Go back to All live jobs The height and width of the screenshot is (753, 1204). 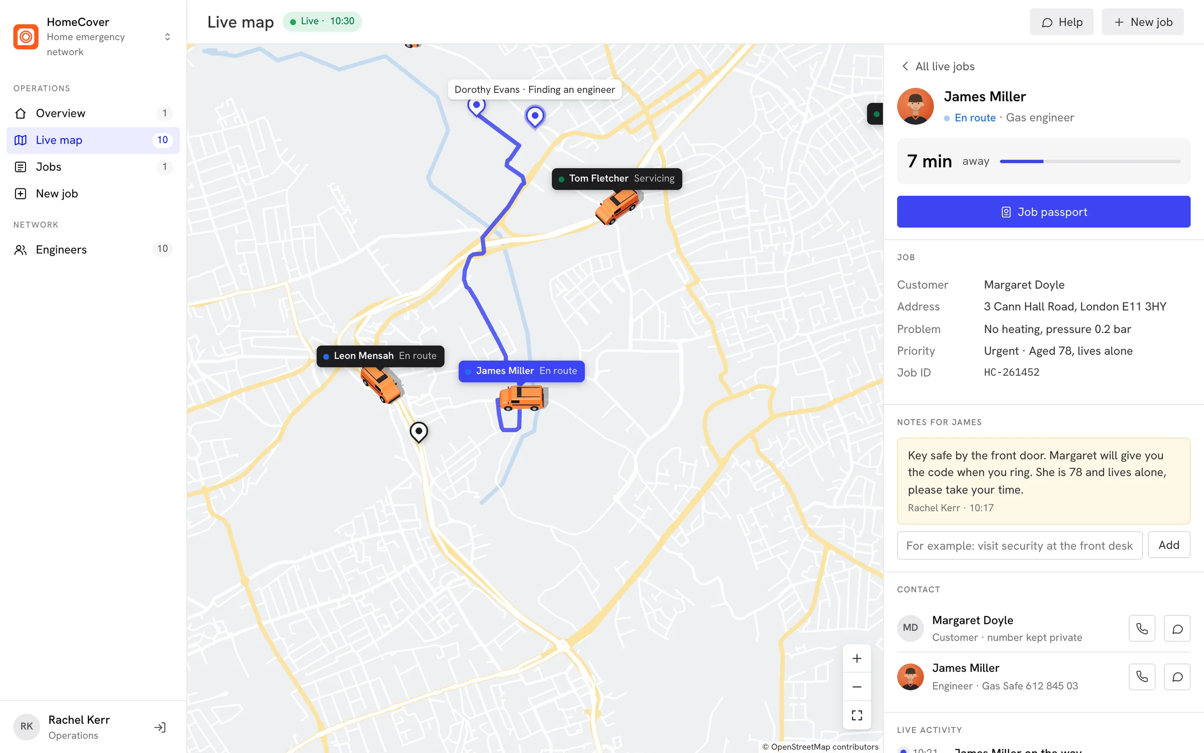pos(938,66)
